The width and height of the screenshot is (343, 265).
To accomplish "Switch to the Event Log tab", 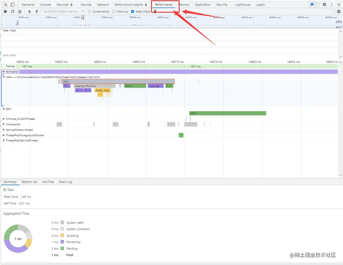I will (65, 182).
